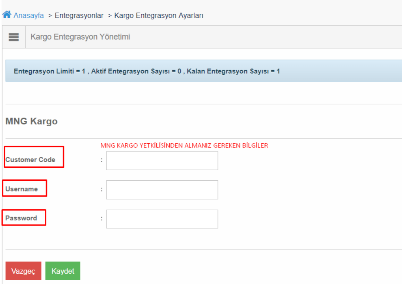403x284 pixels.
Task: Focus the Username input field
Action: click(x=162, y=190)
